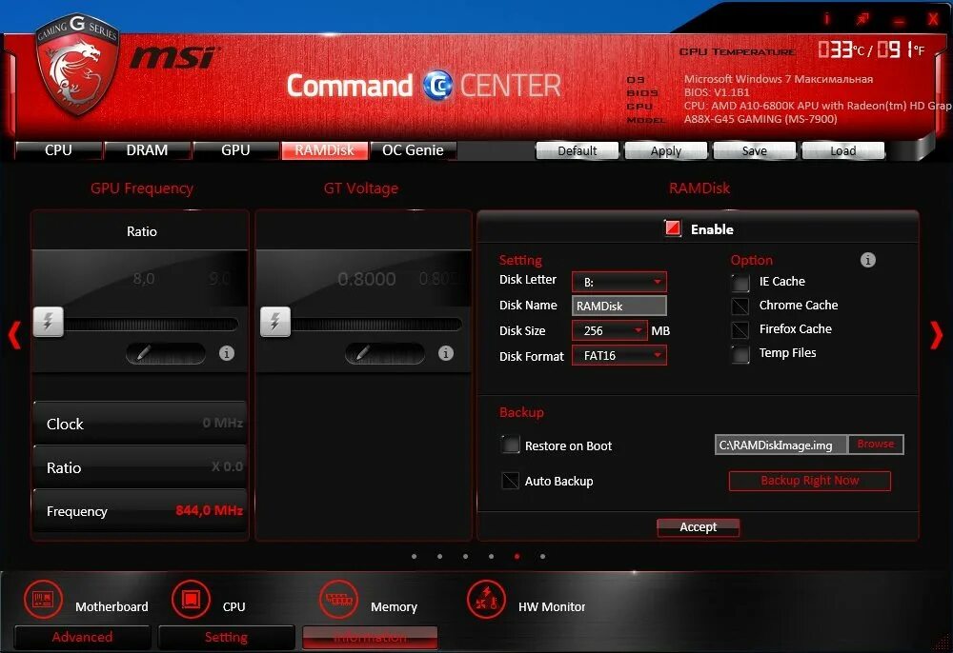Jump to the last page dot
Screen dimensions: 953x653
click(543, 556)
